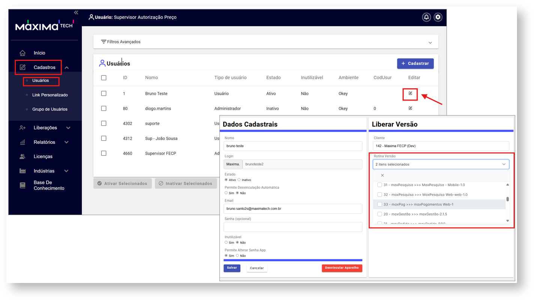Select Inativo radio button under Estado

pos(239,180)
